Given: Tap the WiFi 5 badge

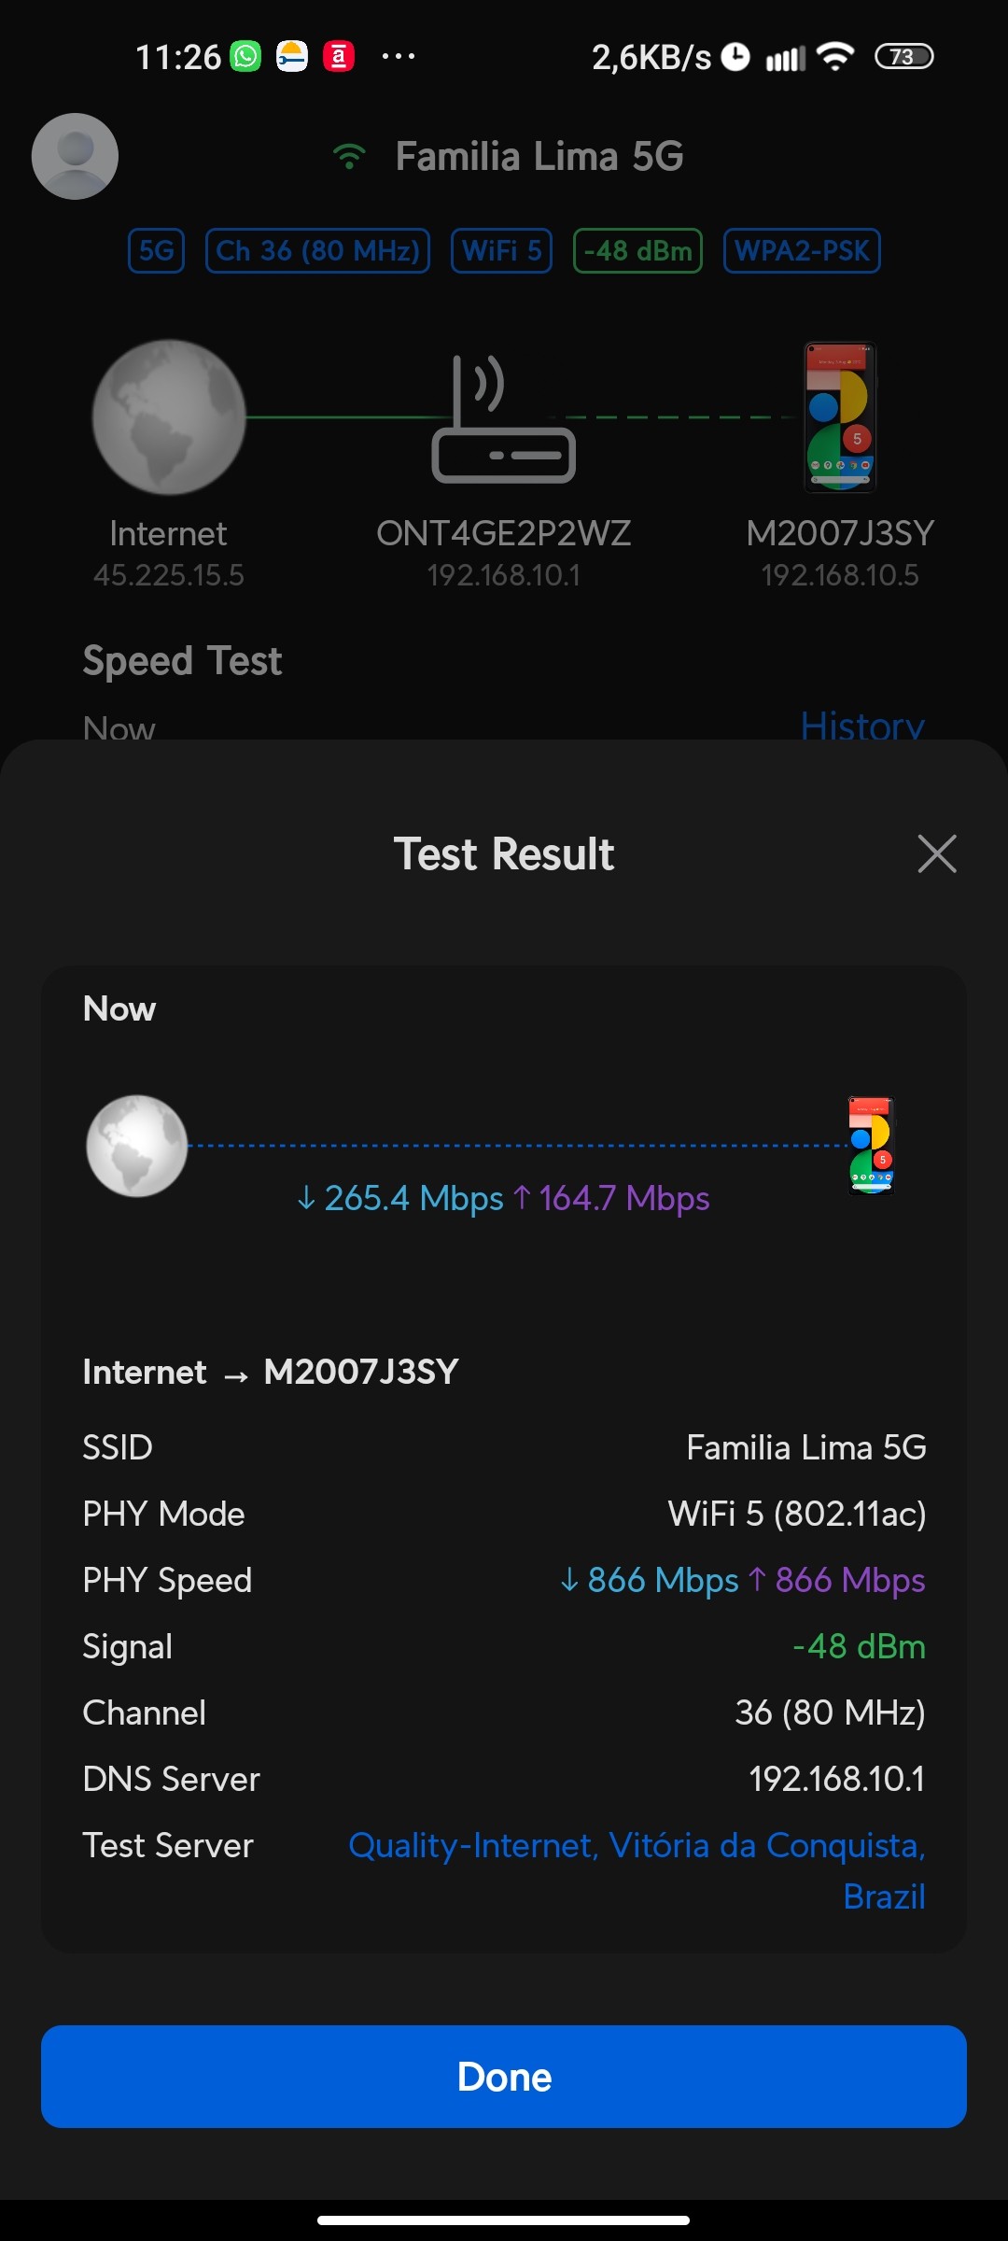Looking at the screenshot, I should (501, 250).
